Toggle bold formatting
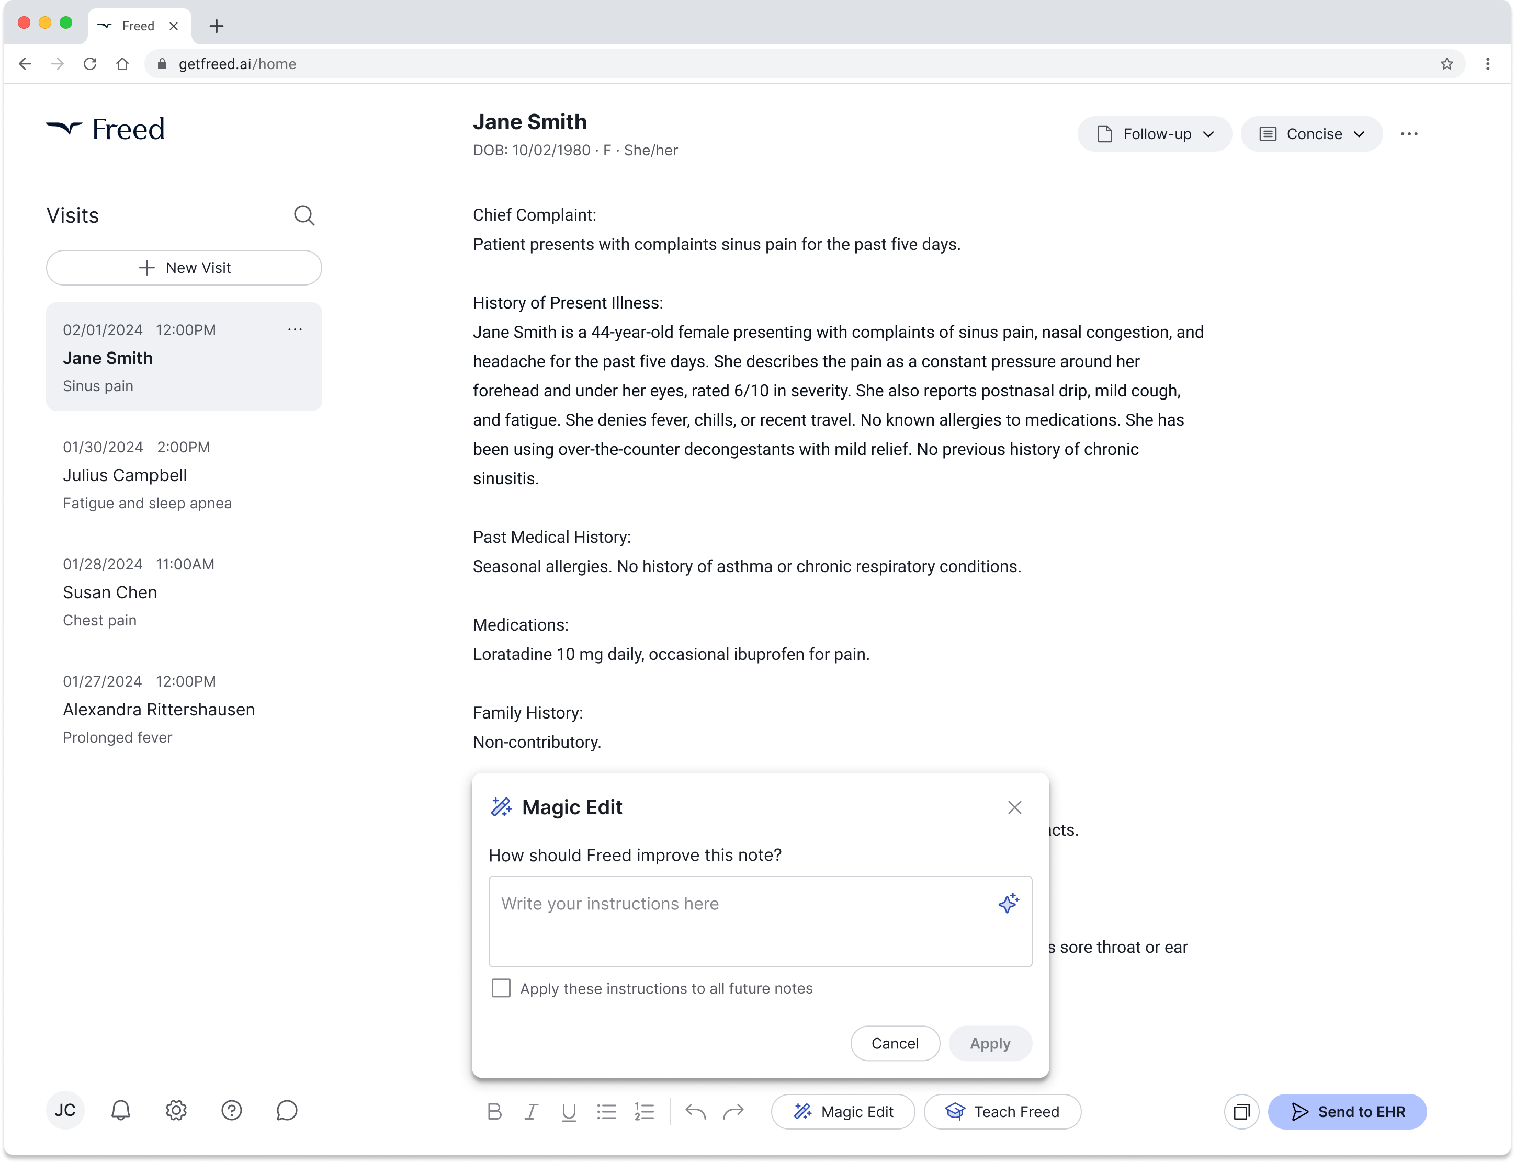This screenshot has height=1163, width=1515. (x=494, y=1112)
